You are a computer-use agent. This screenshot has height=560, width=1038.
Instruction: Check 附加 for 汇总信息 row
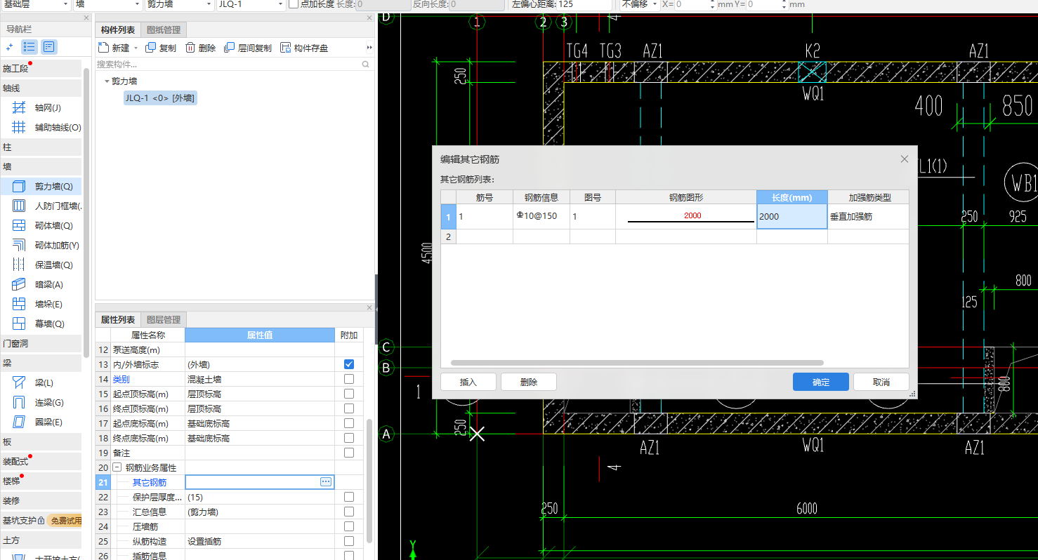pos(349,512)
